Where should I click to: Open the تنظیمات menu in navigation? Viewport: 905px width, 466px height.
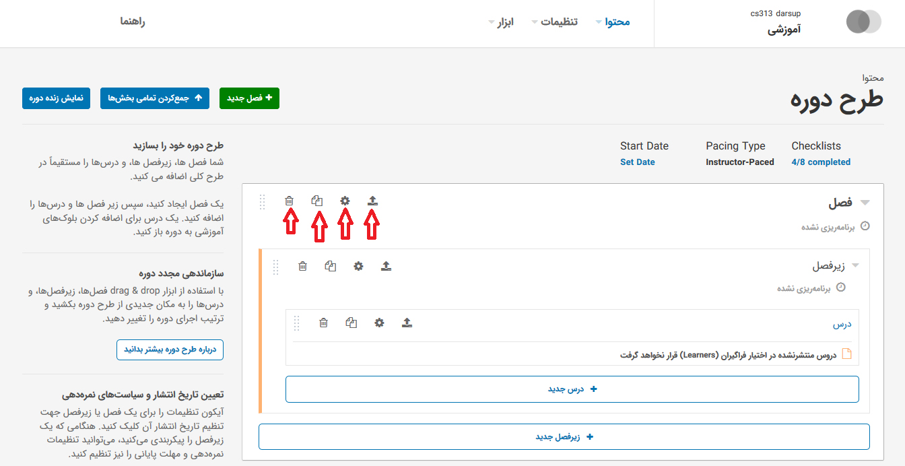tap(554, 22)
